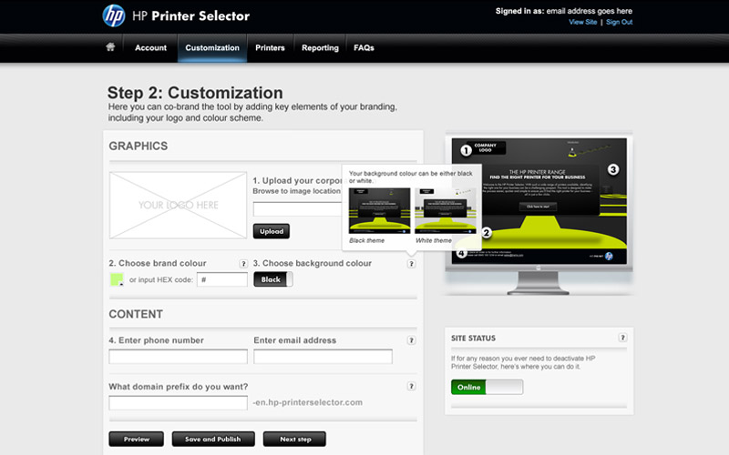Open the Account tab
The image size is (729, 455).
(150, 48)
